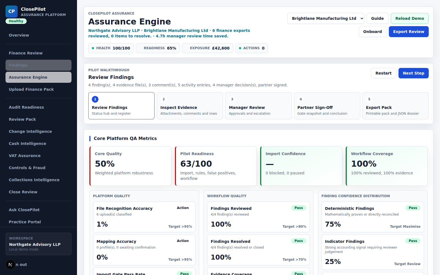Select walkthrough step 3 Manager Review
Screen dimensions: 440x275
pyautogui.click(x=258, y=106)
